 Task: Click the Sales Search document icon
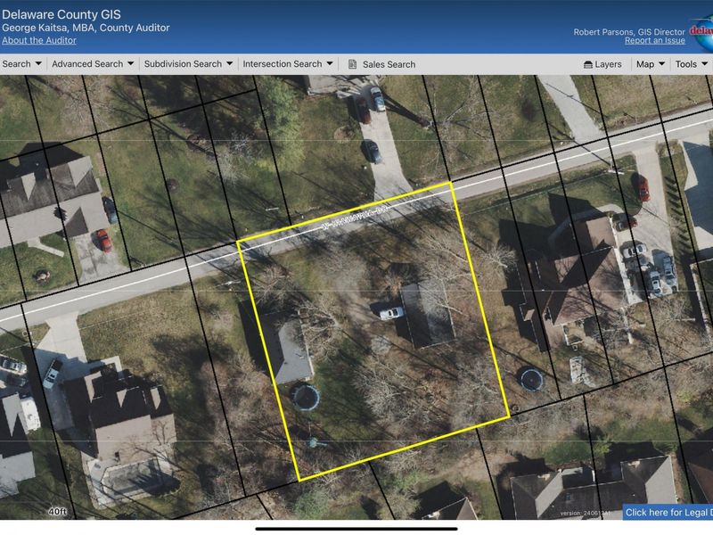coord(352,64)
